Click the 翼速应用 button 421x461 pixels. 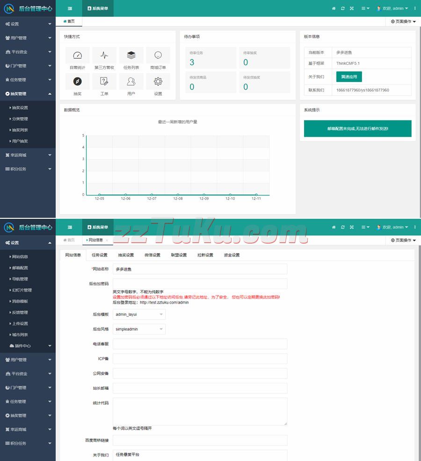point(349,76)
